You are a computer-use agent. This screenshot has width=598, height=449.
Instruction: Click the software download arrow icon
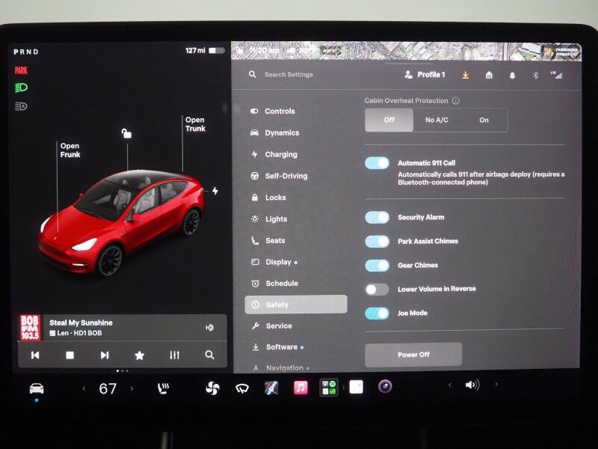point(465,75)
